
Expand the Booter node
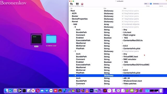tap(71, 16)
